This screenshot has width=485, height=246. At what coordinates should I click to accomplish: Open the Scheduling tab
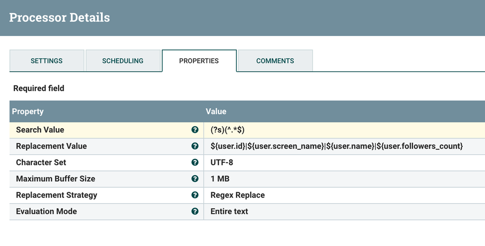click(x=123, y=61)
